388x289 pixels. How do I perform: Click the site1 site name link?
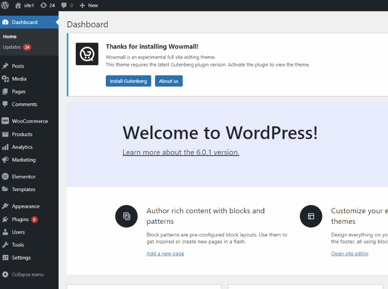29,6
